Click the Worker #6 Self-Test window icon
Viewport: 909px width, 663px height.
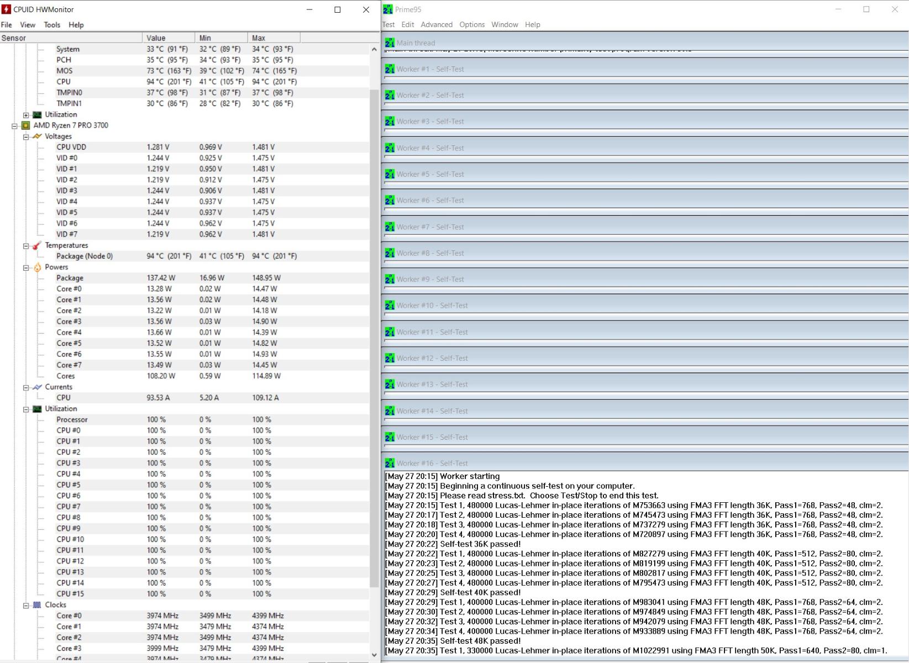coord(390,200)
